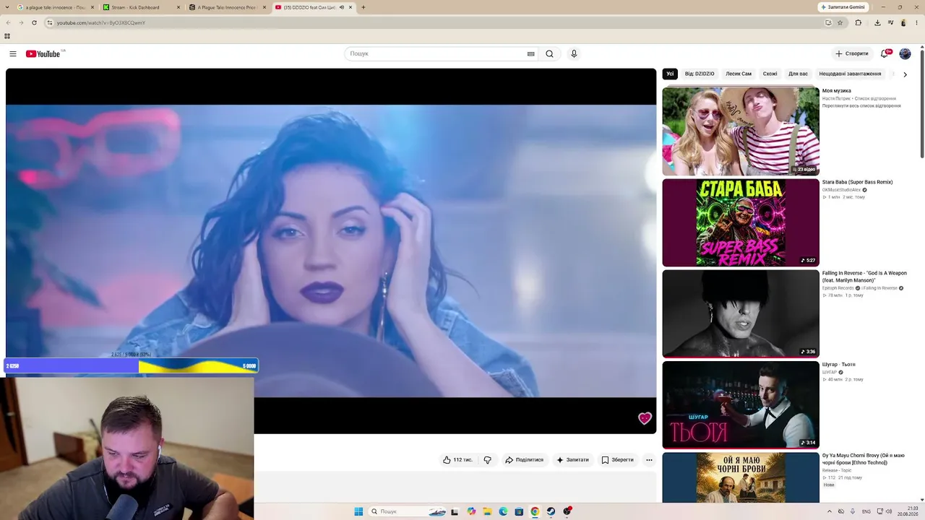
Task: Switch the ENG keyboard language indicator
Action: tap(866, 511)
